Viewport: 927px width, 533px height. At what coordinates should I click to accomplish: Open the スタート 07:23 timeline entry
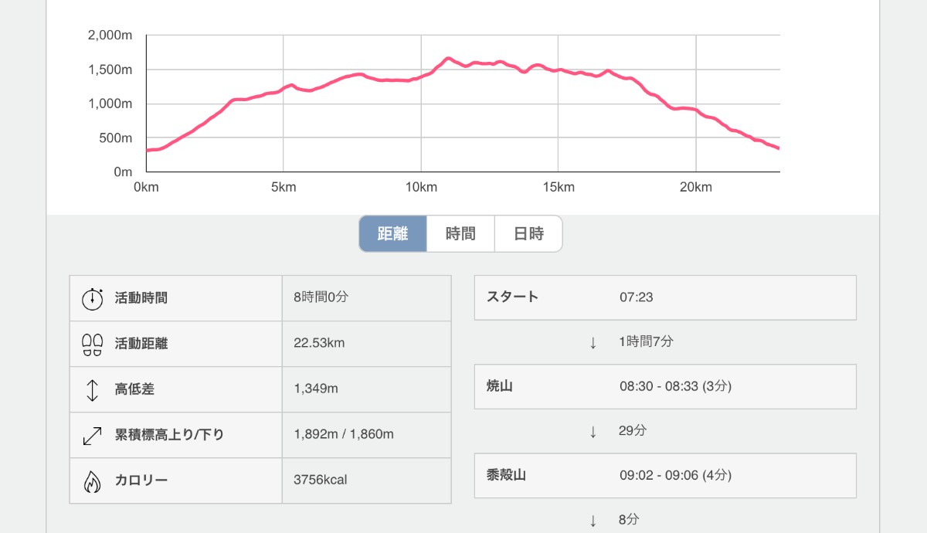tap(664, 297)
